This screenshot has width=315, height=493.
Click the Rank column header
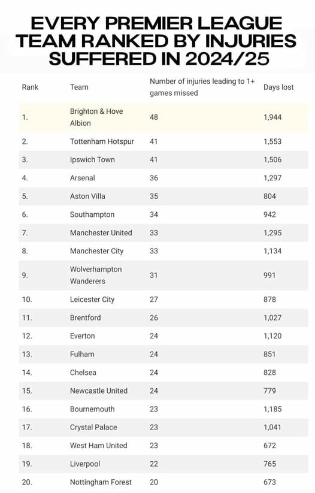coord(30,87)
